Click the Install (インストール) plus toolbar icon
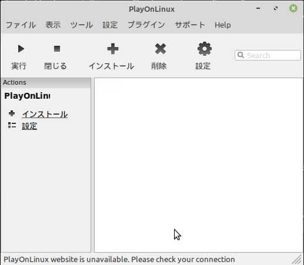Image resolution: width=304 pixels, height=265 pixels. (x=113, y=49)
